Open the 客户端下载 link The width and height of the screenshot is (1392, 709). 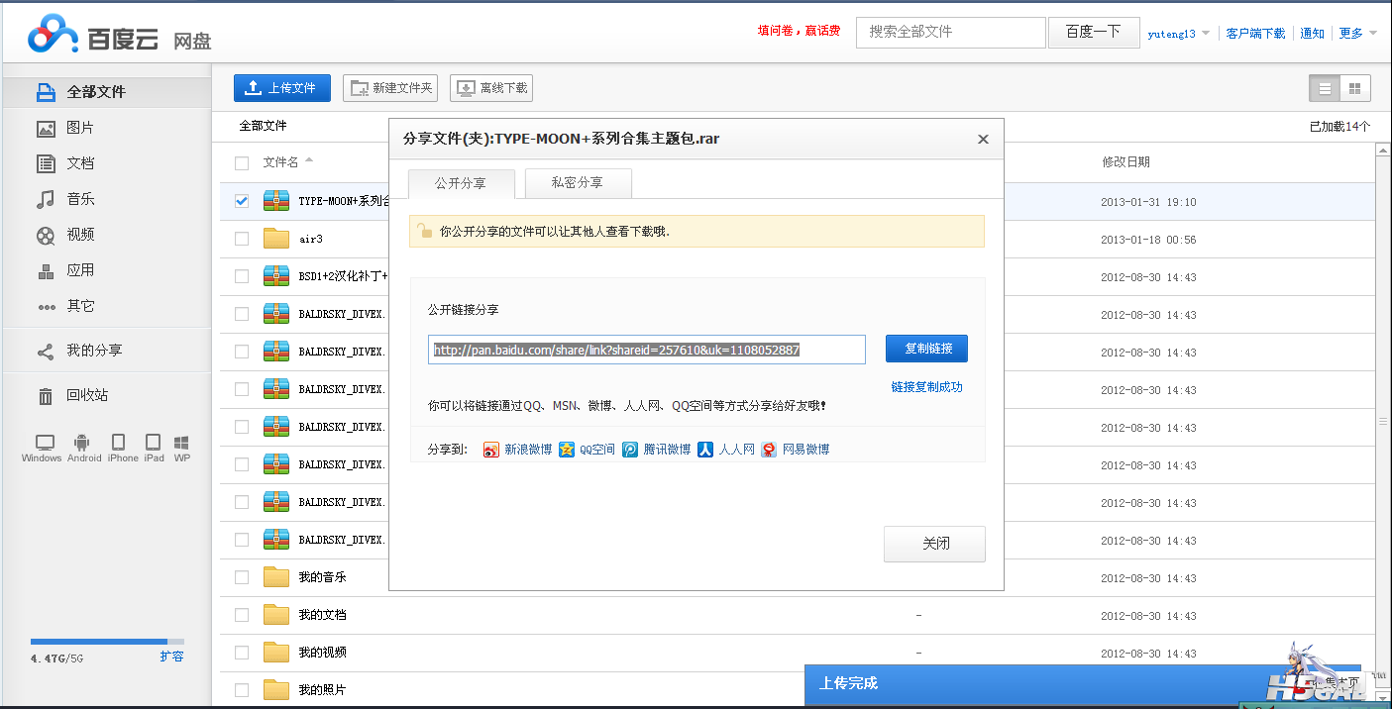[1255, 34]
